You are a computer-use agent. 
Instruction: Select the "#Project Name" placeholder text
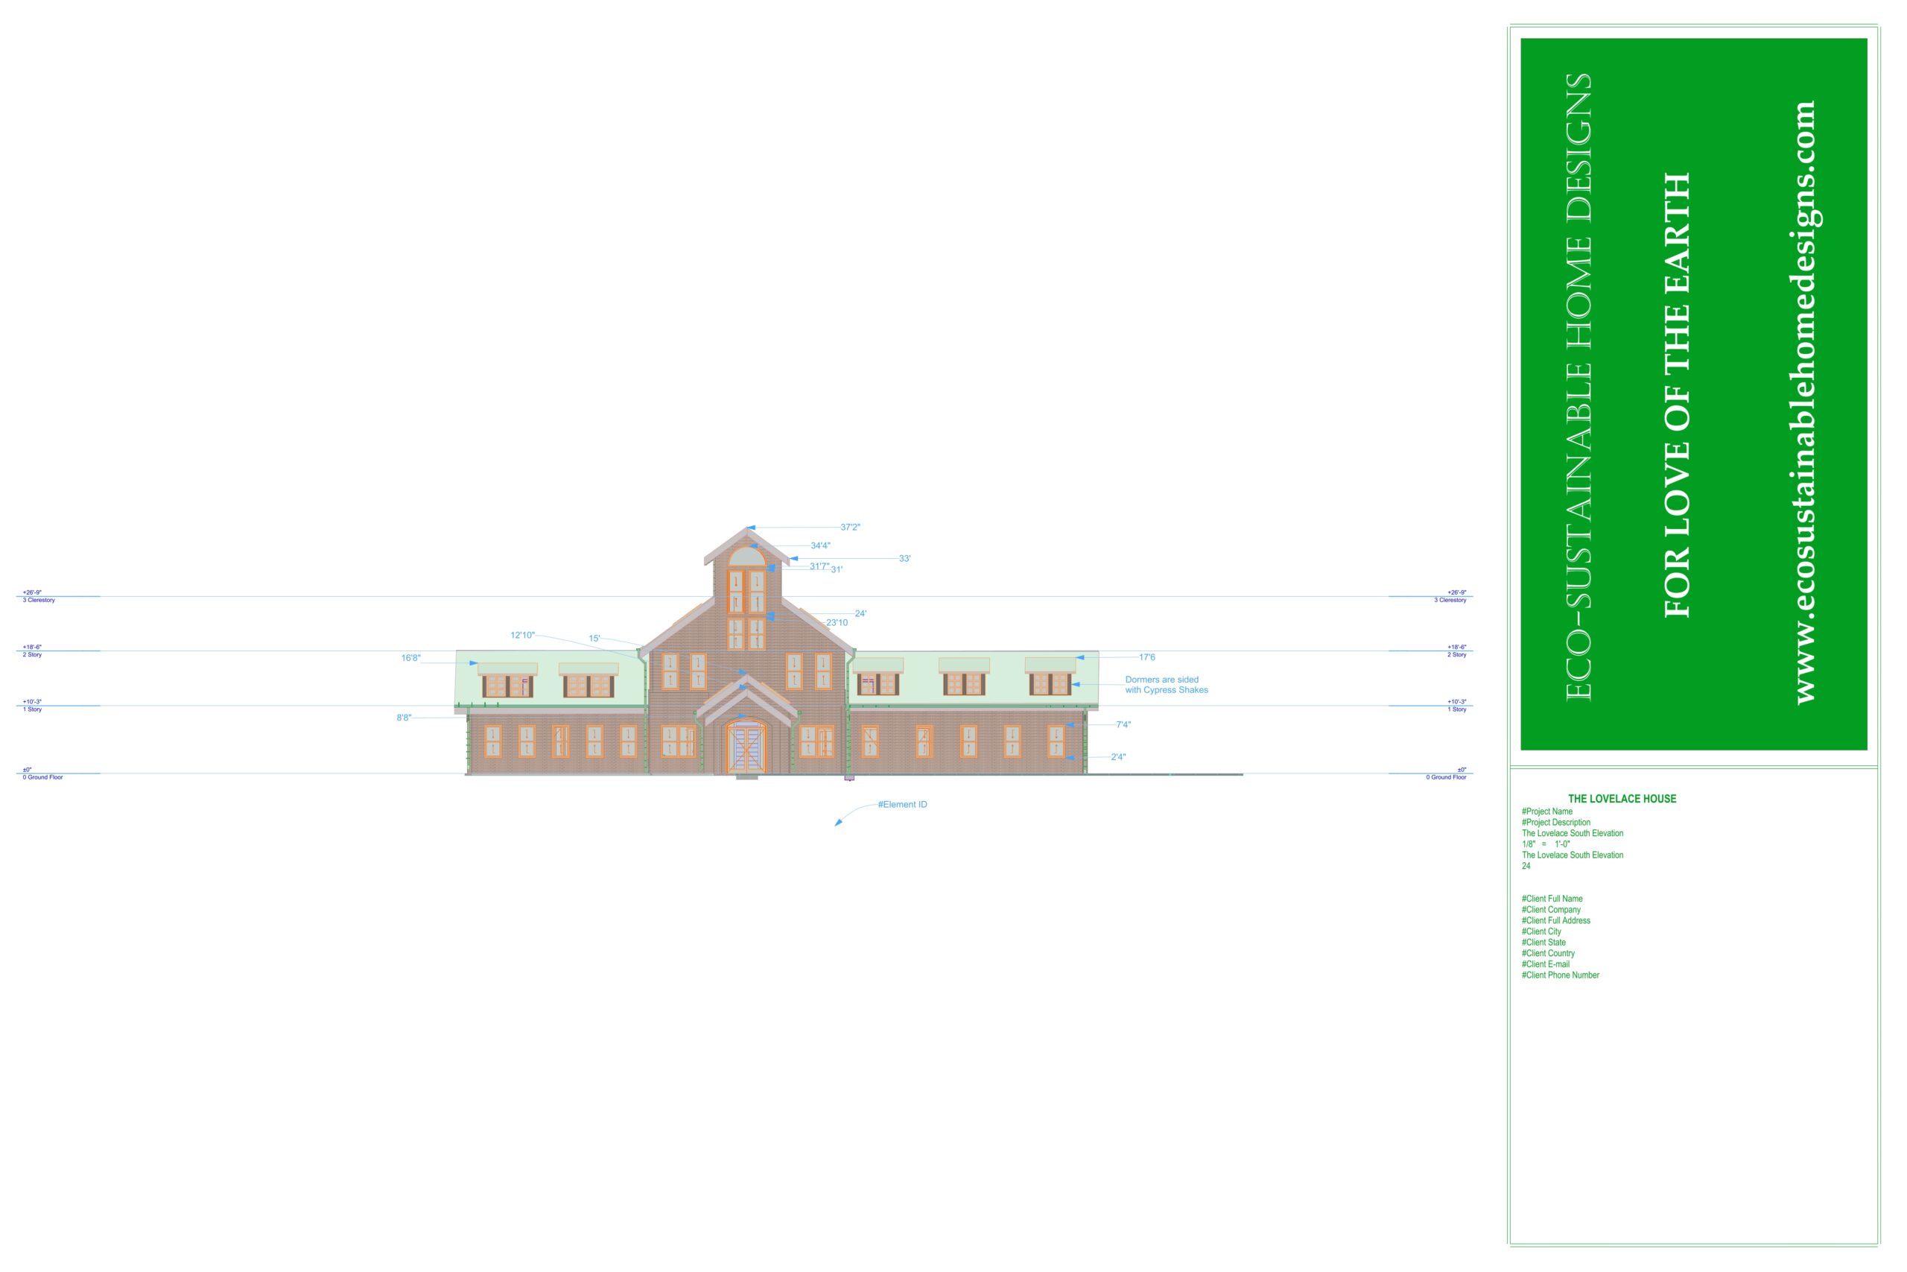point(1547,811)
